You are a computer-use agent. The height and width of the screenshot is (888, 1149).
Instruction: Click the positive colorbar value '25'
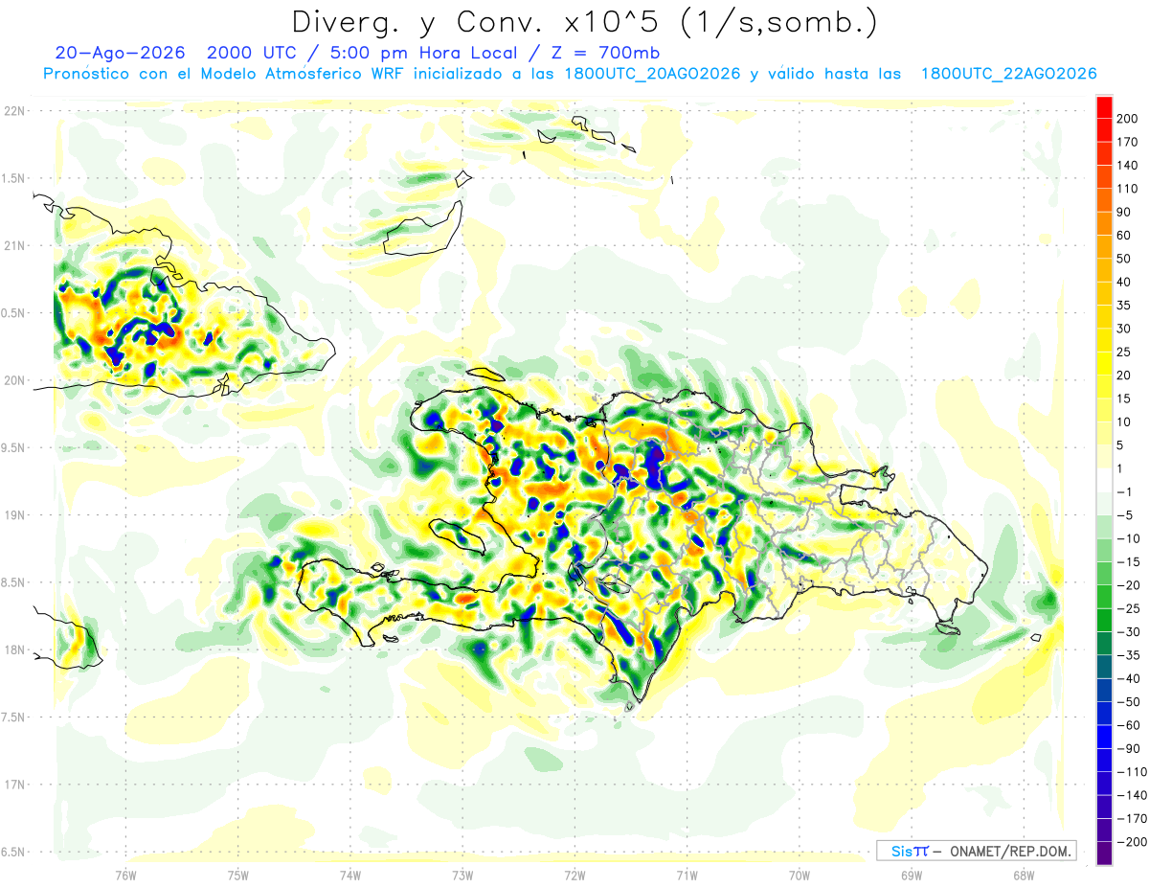coord(1124,352)
